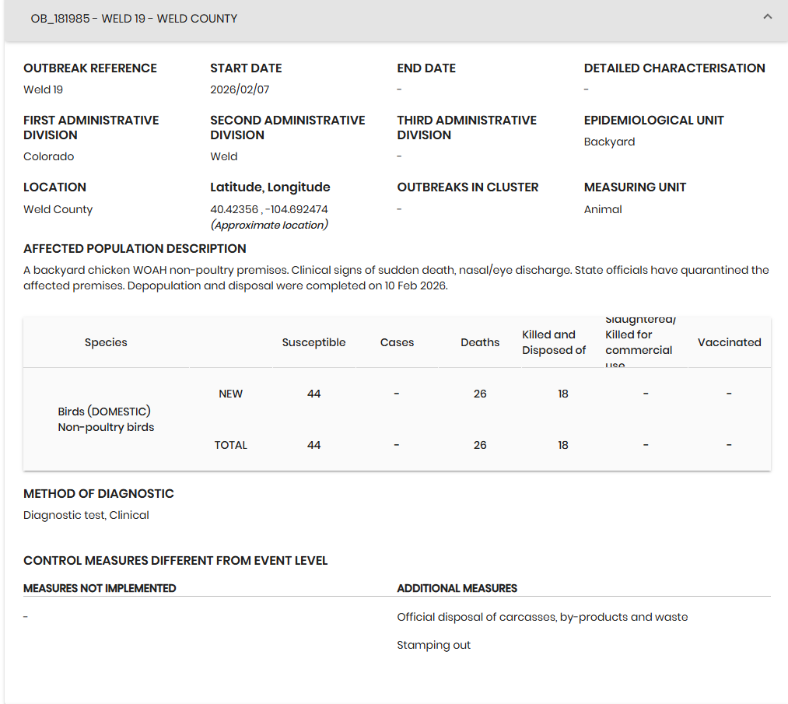Click the Slaughtered/Killed for commercial use column header
This screenshot has width=788, height=704.
point(640,342)
